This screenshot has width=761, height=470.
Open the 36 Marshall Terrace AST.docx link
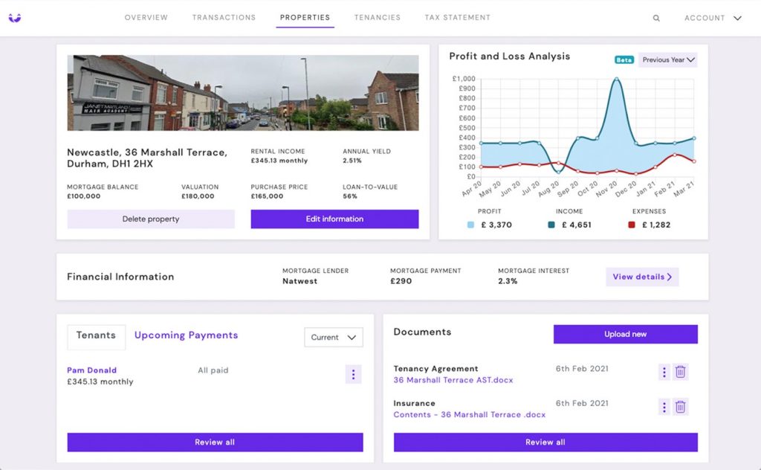pos(453,380)
